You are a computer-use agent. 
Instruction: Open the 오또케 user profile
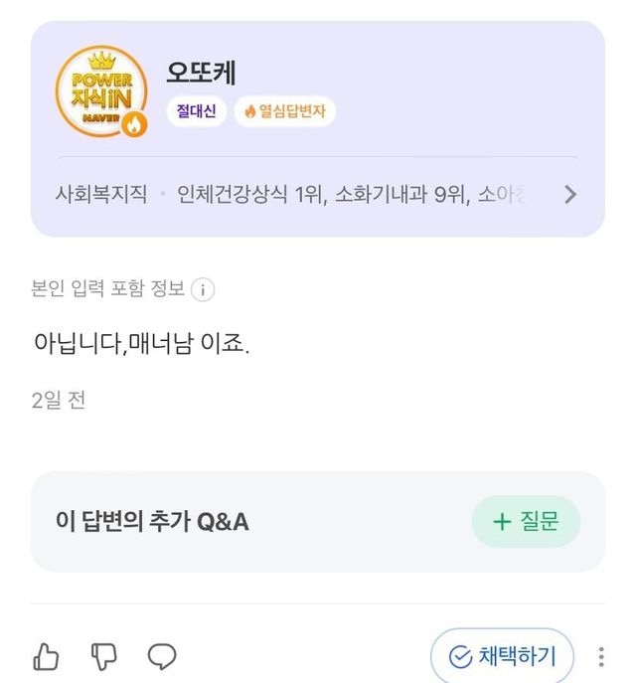(x=201, y=73)
